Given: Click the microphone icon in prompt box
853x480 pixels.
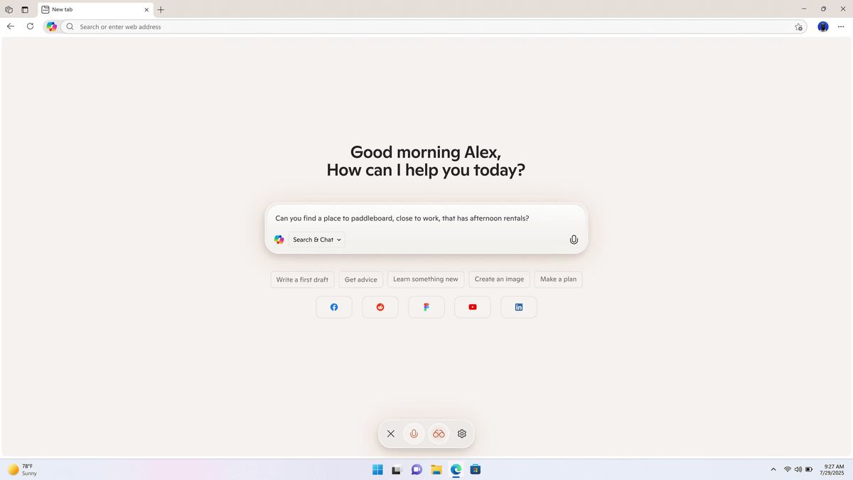Looking at the screenshot, I should [574, 240].
